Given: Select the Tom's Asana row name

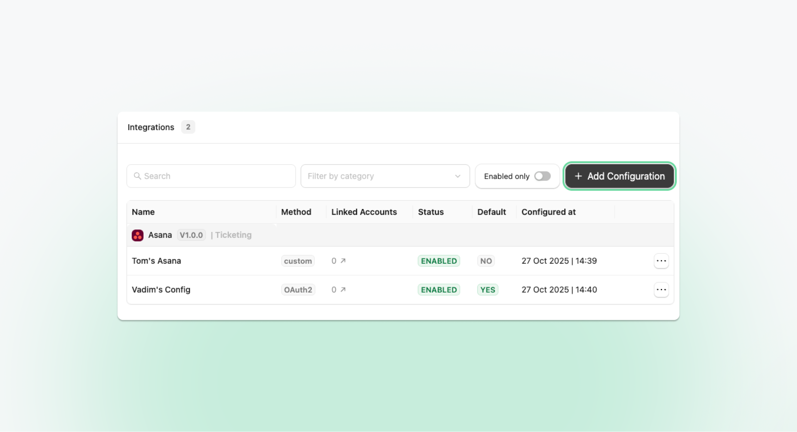Looking at the screenshot, I should [156, 261].
